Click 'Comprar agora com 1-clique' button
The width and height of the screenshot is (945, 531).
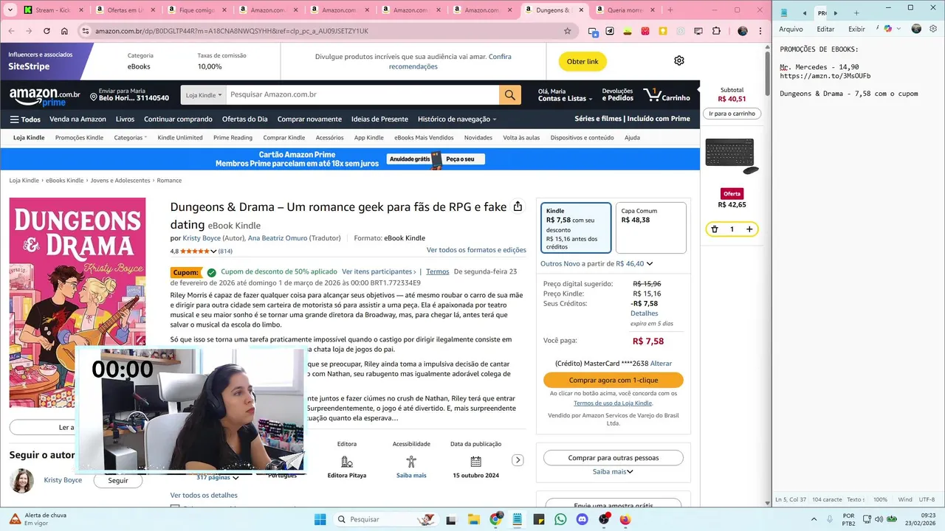(x=614, y=380)
